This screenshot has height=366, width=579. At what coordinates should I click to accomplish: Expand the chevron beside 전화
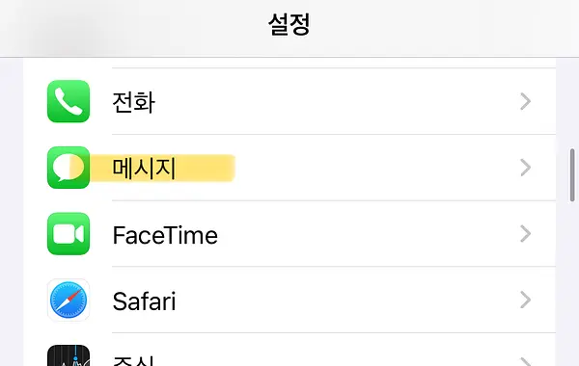pos(526,101)
